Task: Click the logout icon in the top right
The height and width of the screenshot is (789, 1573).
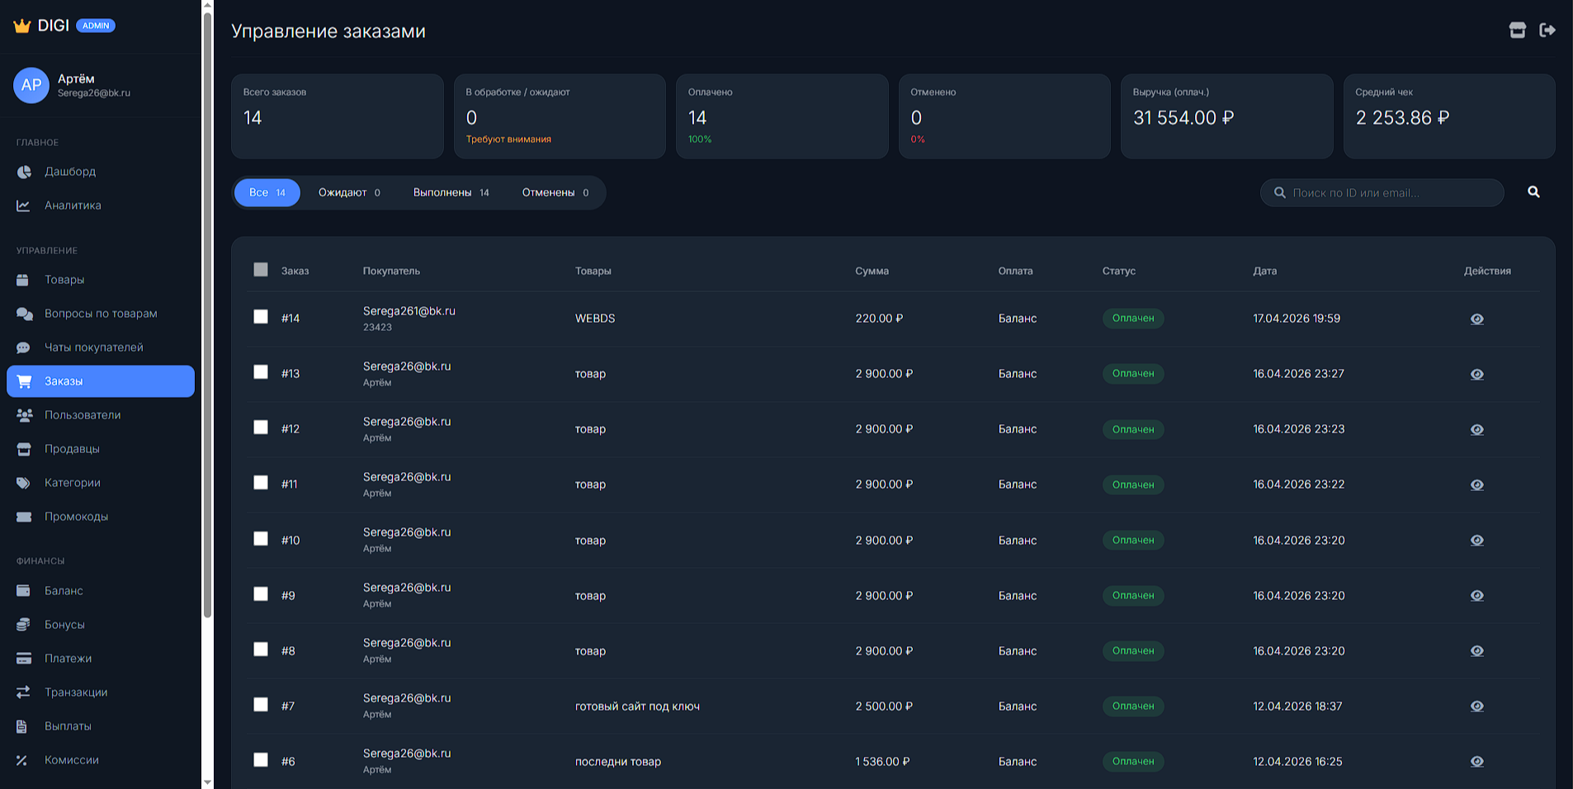Action: click(1547, 31)
